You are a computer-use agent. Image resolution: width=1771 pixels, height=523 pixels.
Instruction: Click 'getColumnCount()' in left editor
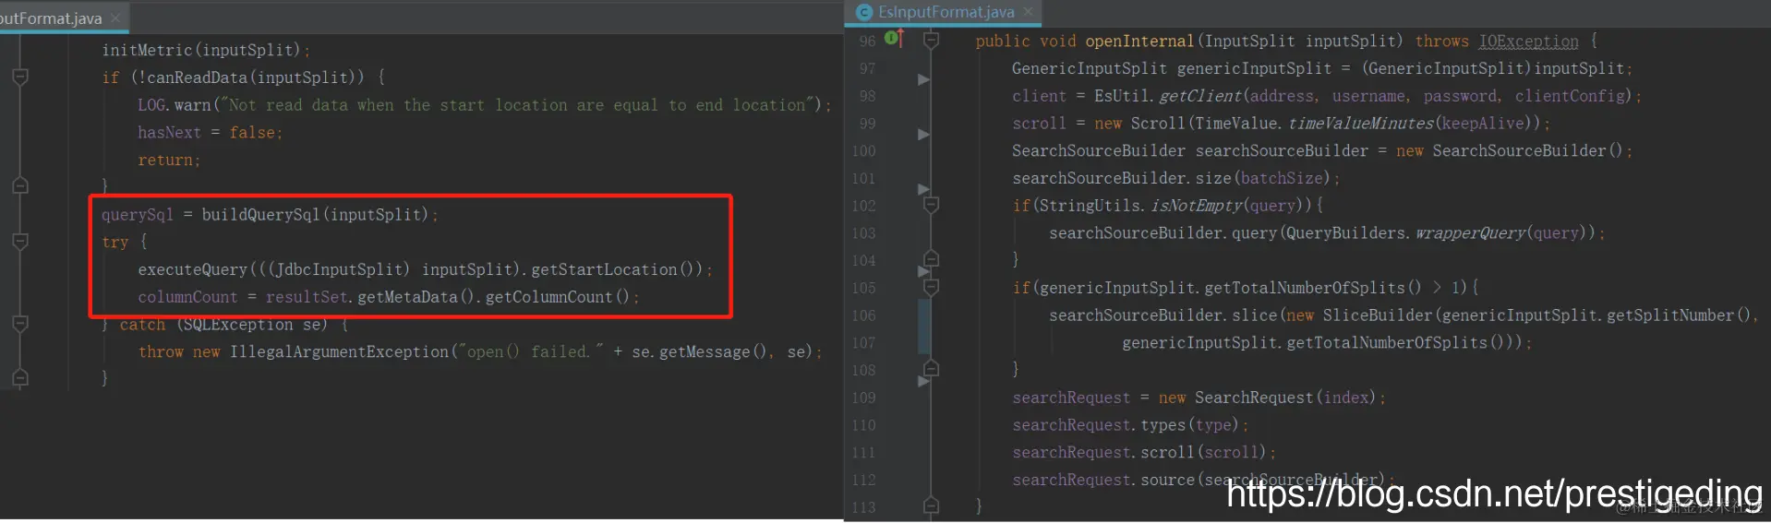[x=557, y=297]
